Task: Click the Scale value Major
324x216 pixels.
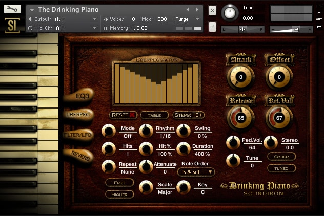Action: 165,192
